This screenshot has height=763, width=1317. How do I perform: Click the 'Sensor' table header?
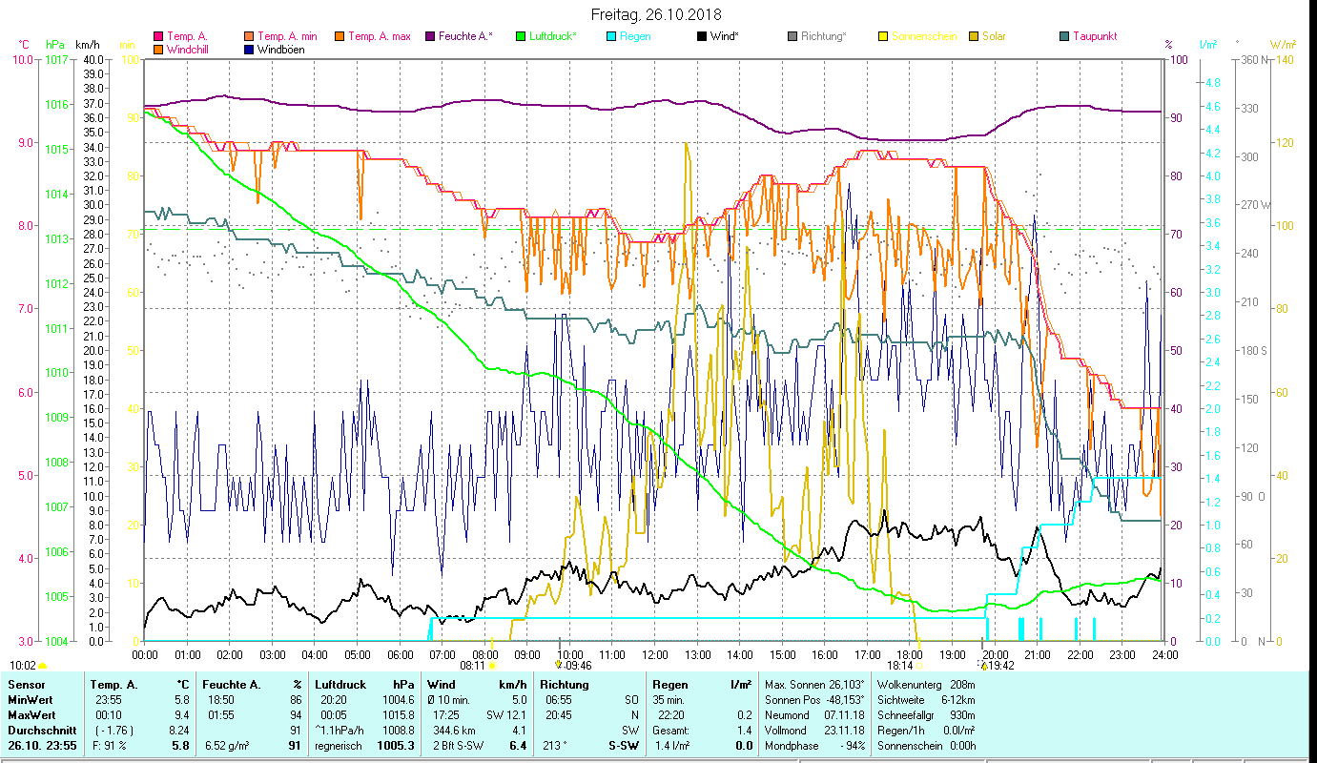26,684
